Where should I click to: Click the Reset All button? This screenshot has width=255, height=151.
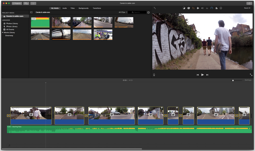click(x=247, y=8)
